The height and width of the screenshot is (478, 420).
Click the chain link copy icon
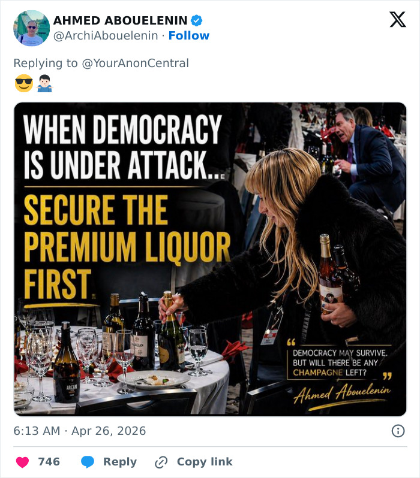click(161, 462)
